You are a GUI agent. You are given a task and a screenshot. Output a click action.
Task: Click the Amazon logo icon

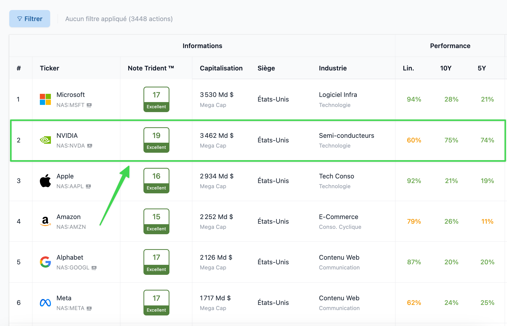coord(45,221)
